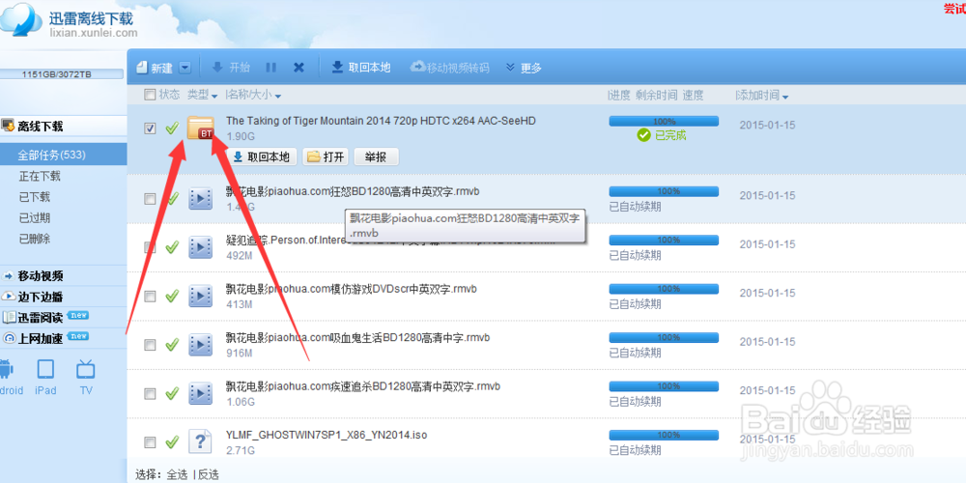Click 飘花电影 疾速追杀BD1280 file name
The height and width of the screenshot is (483, 966).
363,386
